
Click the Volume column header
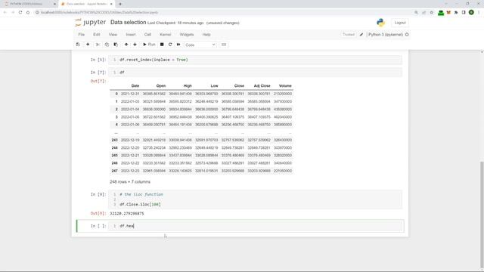click(285, 85)
